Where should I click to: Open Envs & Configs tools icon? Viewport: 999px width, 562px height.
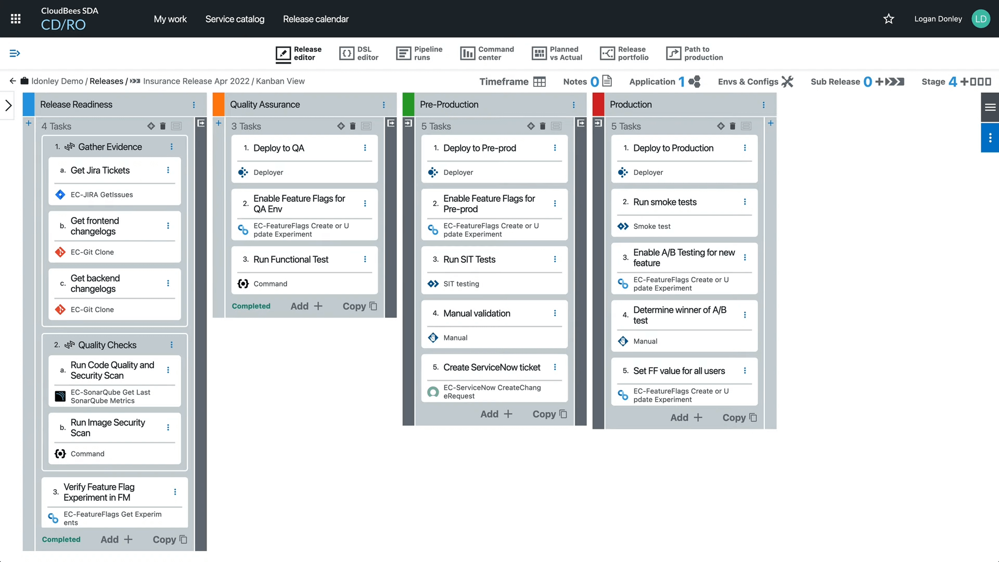(788, 82)
